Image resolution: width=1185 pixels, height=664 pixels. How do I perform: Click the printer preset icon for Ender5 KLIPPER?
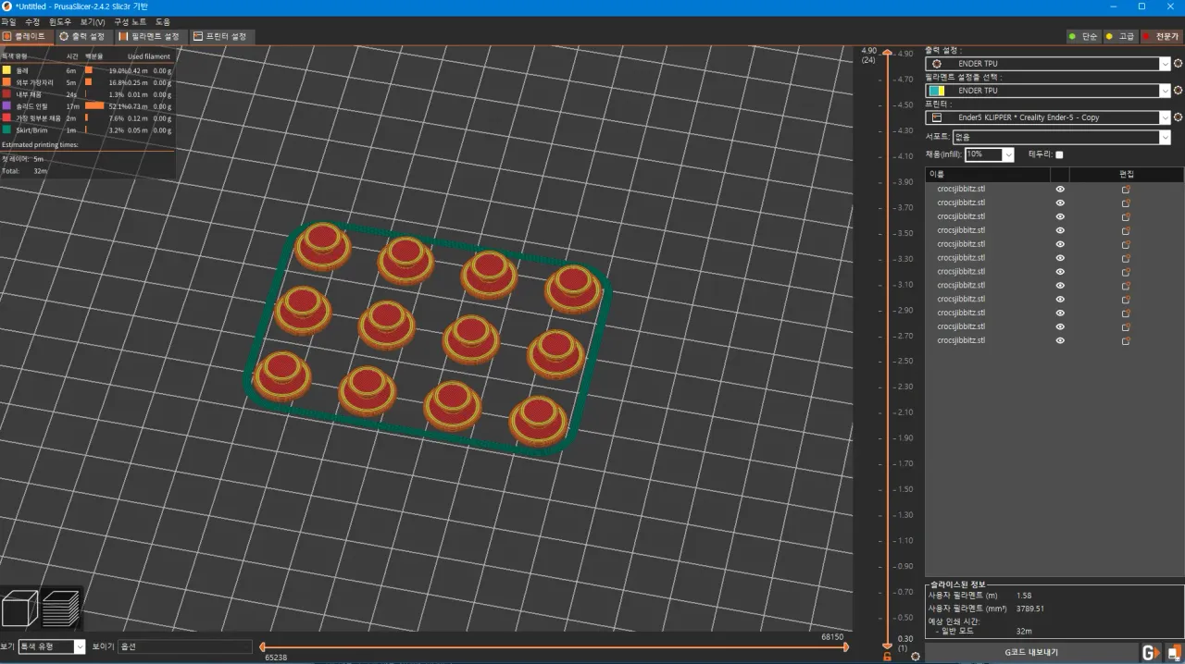(937, 117)
